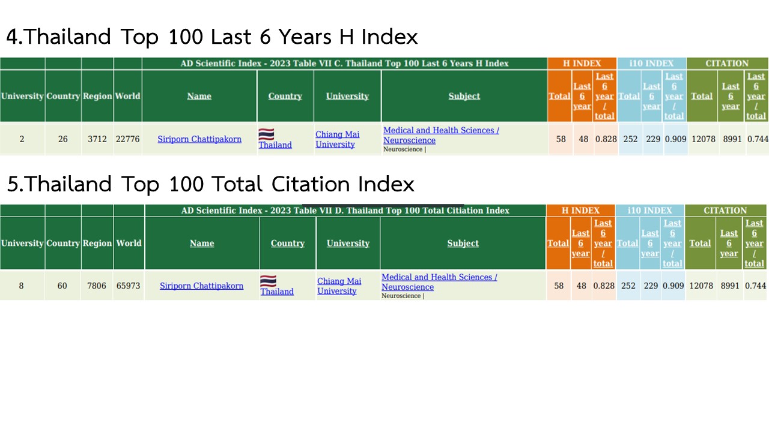The image size is (769, 432).
Task: Sort by Name header in Table VII C
Action: click(x=199, y=96)
